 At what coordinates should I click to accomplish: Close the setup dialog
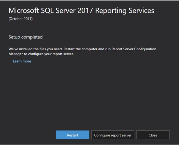pos(153,135)
